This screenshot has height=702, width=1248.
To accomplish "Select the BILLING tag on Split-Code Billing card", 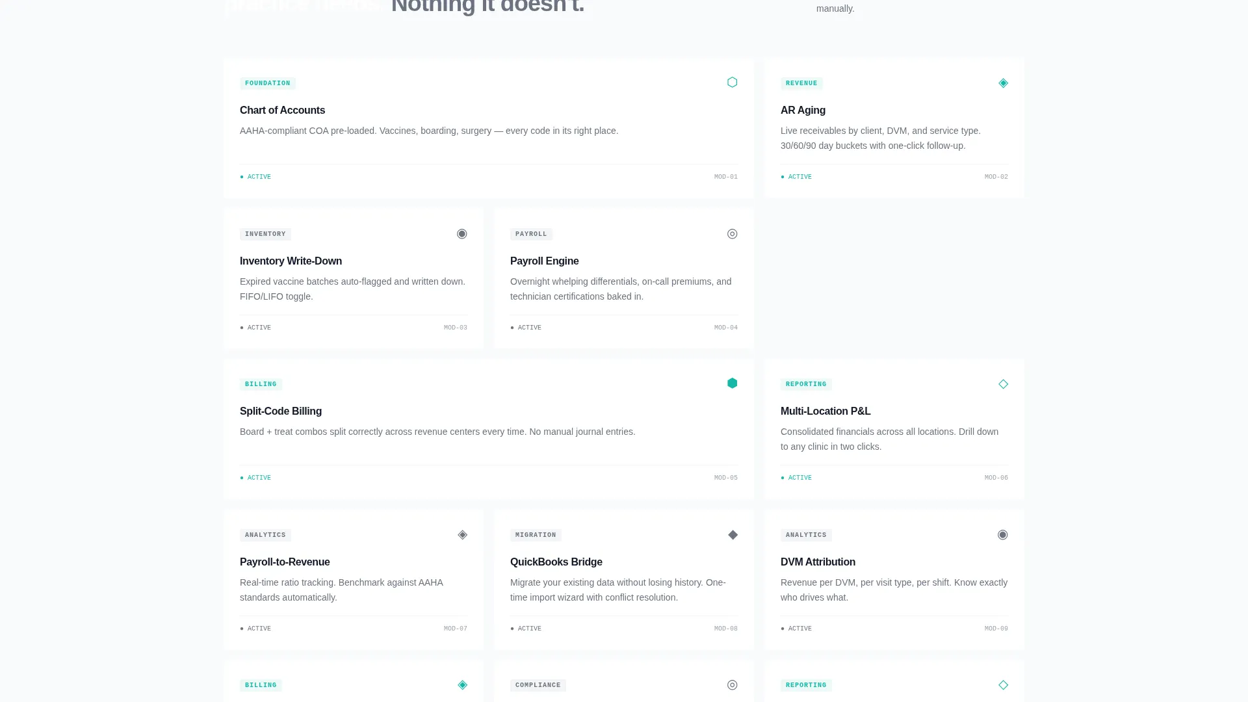I will pyautogui.click(x=261, y=384).
